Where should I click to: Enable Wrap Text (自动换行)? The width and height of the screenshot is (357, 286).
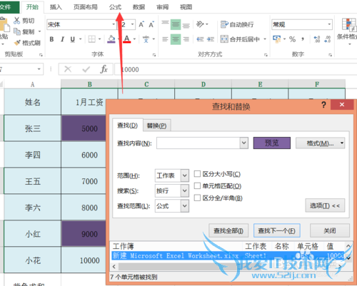[237, 24]
